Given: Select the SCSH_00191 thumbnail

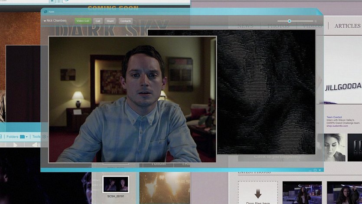Looking at the screenshot, I should click(115, 184).
